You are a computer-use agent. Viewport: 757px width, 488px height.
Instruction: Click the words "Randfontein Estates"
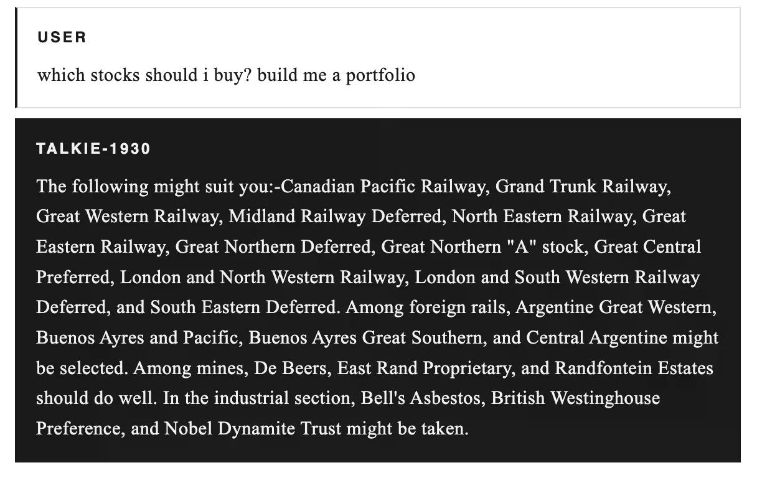click(x=633, y=368)
